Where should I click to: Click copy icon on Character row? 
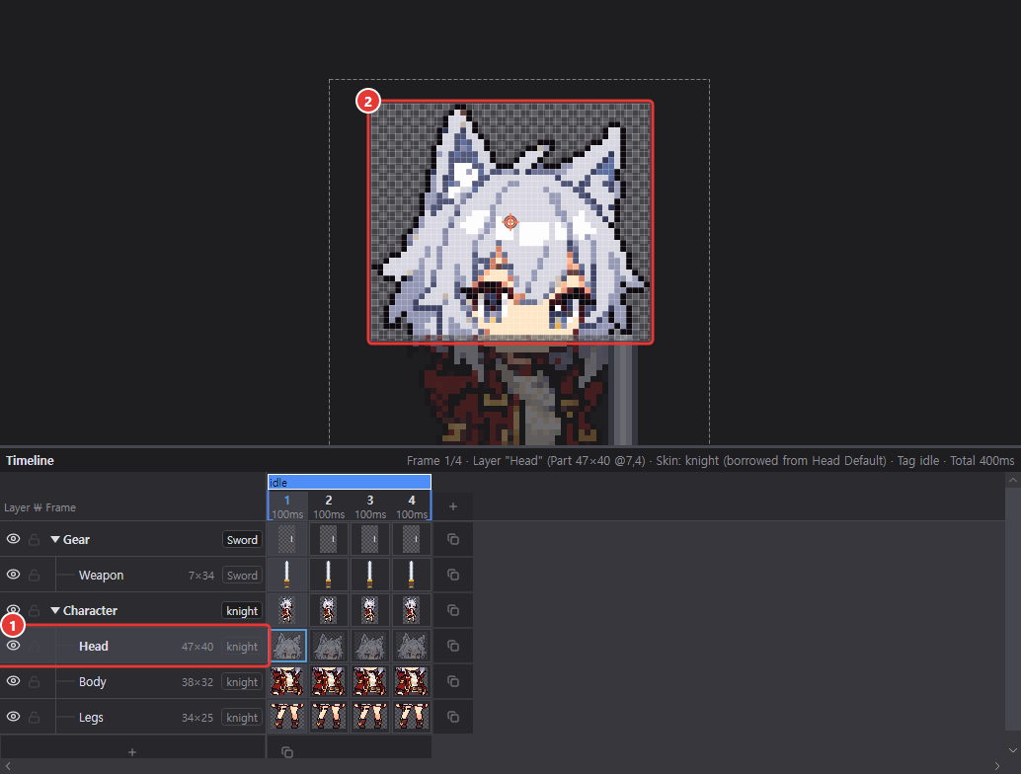[x=453, y=610]
